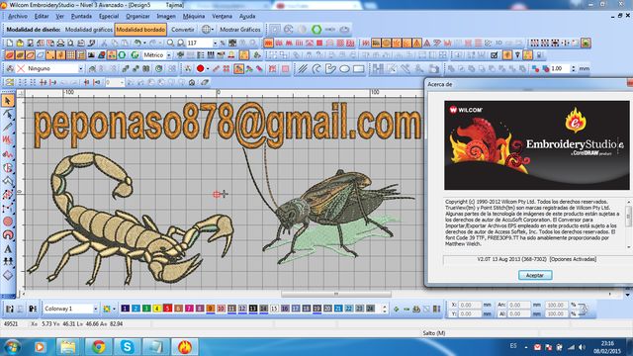633x356 pixels.
Task: Open the Puntada menu
Action: tap(81, 16)
